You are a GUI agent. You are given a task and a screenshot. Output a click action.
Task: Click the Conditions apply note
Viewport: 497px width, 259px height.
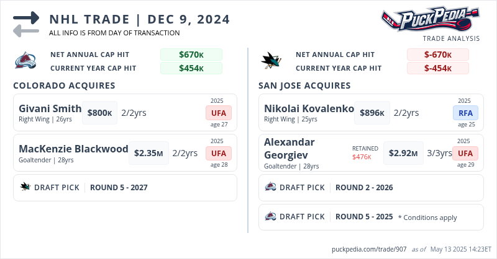427,217
